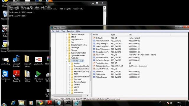Open the Recycle Bin desktop icon
This screenshot has width=189, height=106.
point(5,15)
